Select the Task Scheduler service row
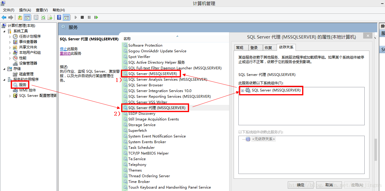The width and height of the screenshot is (385, 191). click(176, 148)
